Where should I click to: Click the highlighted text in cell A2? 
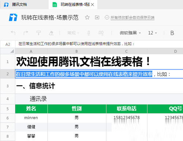click(84, 74)
